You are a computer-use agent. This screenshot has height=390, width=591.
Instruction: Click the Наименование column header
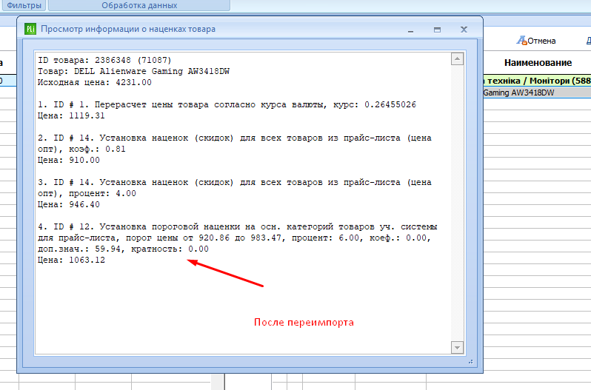pos(538,63)
